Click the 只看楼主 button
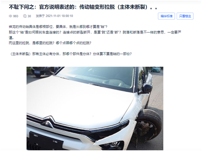The height and width of the screenshot is (151, 202). pyautogui.click(x=185, y=16)
